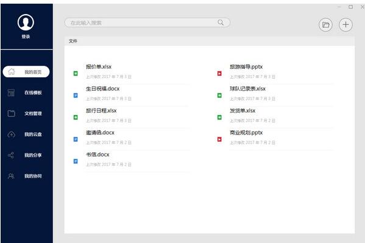Open file 旅游指导.pptx
This screenshot has width=365, height=243.
[x=246, y=67]
